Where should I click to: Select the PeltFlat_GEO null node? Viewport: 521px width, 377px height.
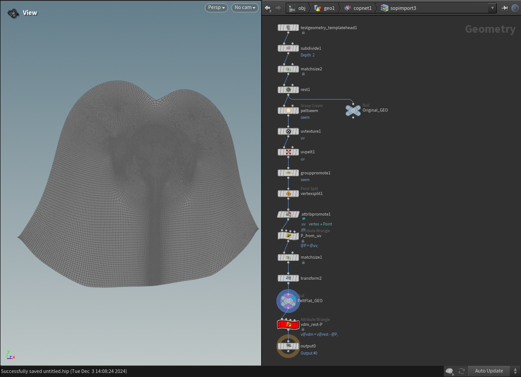tap(288, 301)
